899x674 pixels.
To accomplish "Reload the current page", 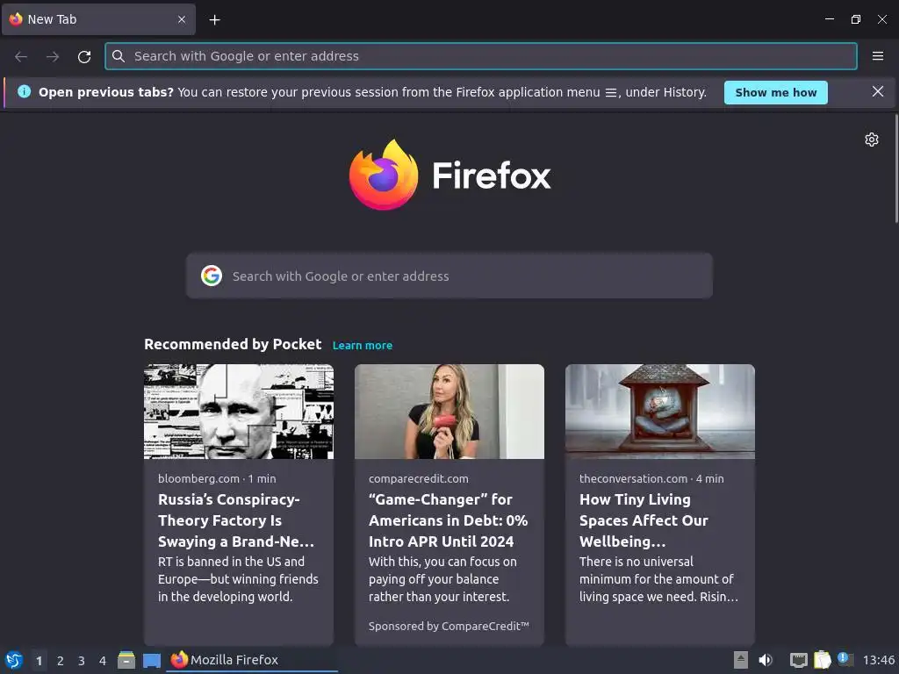I will point(84,56).
